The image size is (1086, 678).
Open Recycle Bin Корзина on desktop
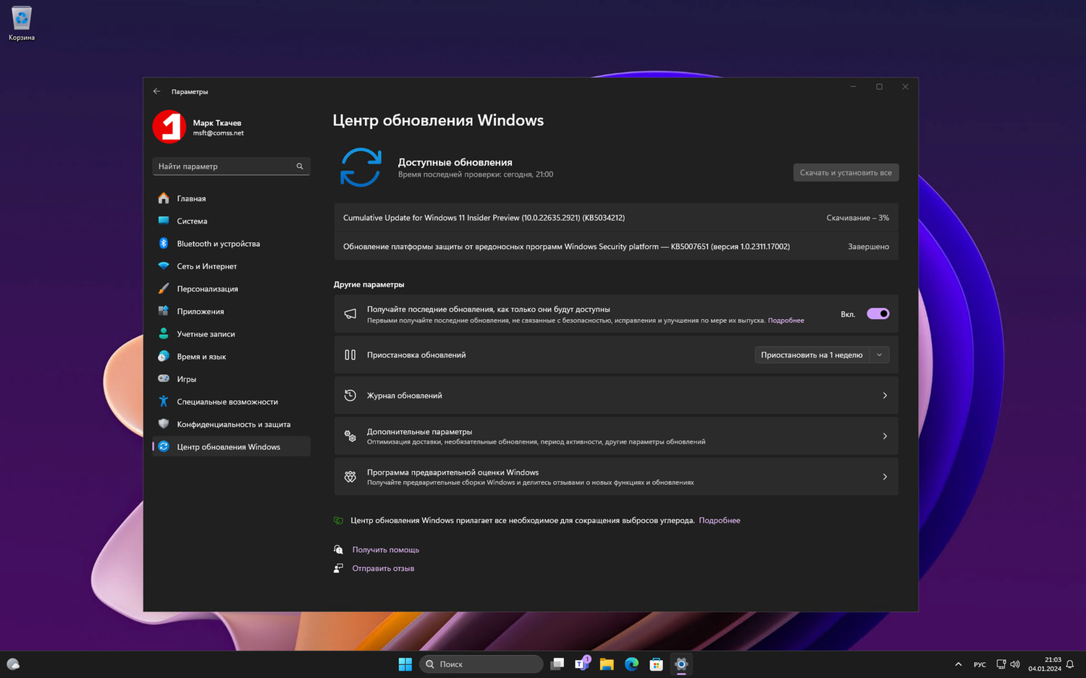(22, 23)
